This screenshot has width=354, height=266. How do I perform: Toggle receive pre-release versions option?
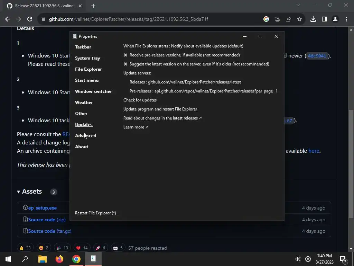pyautogui.click(x=181, y=55)
